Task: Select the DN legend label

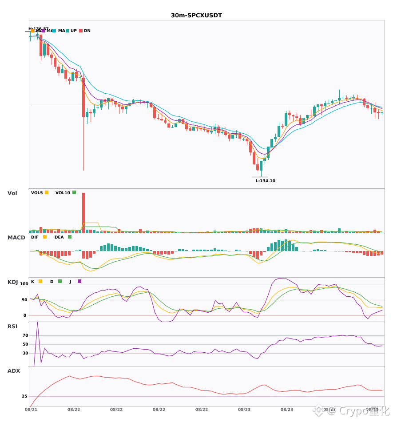Action: 87,31
